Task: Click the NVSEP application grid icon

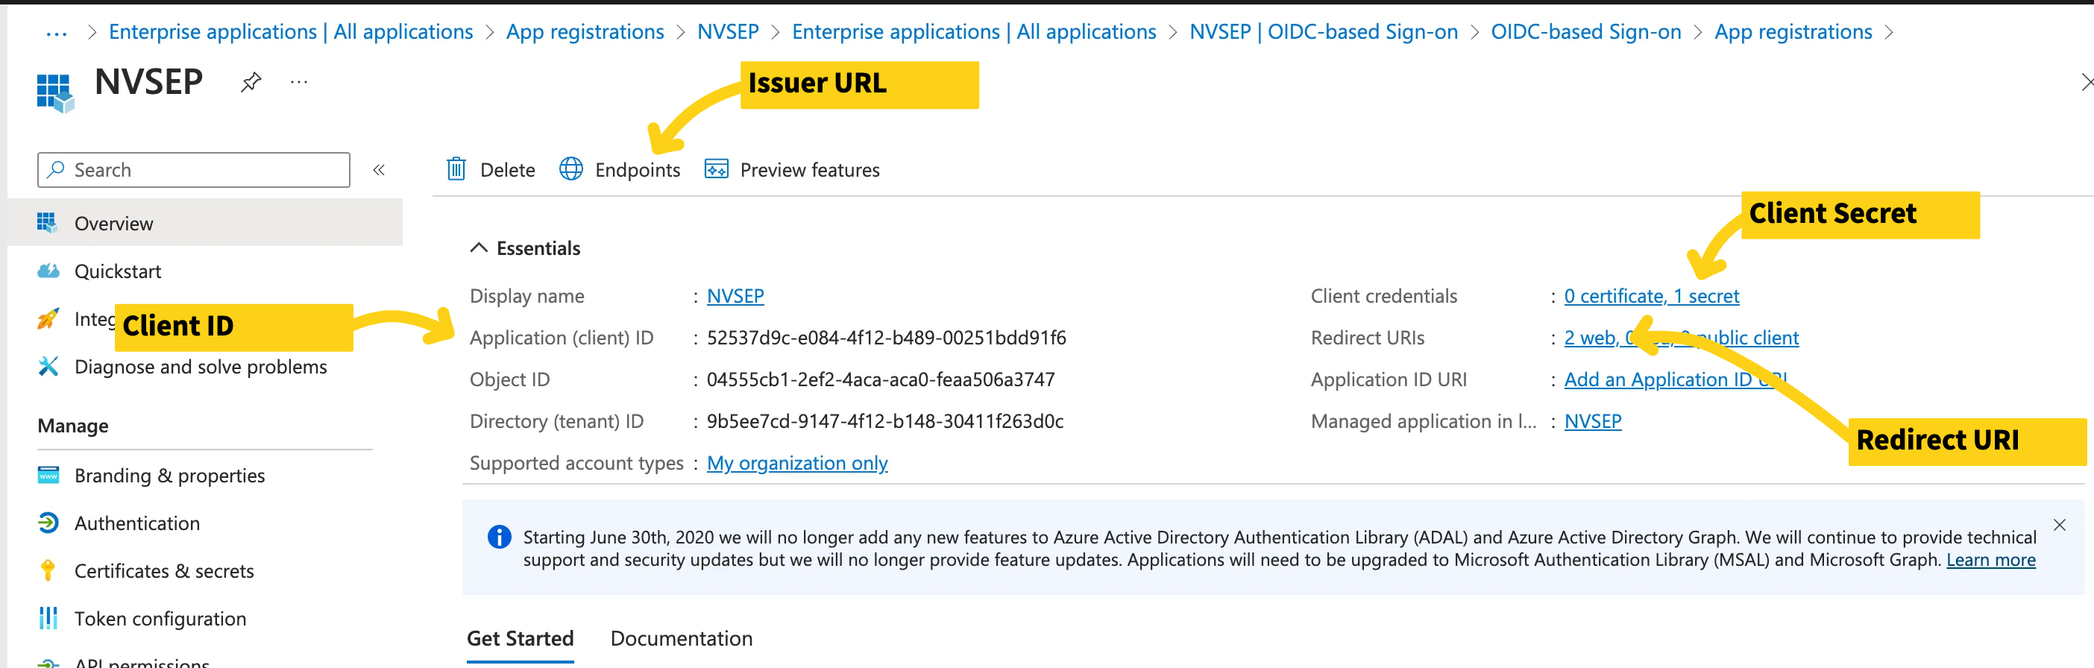Action: (x=55, y=92)
